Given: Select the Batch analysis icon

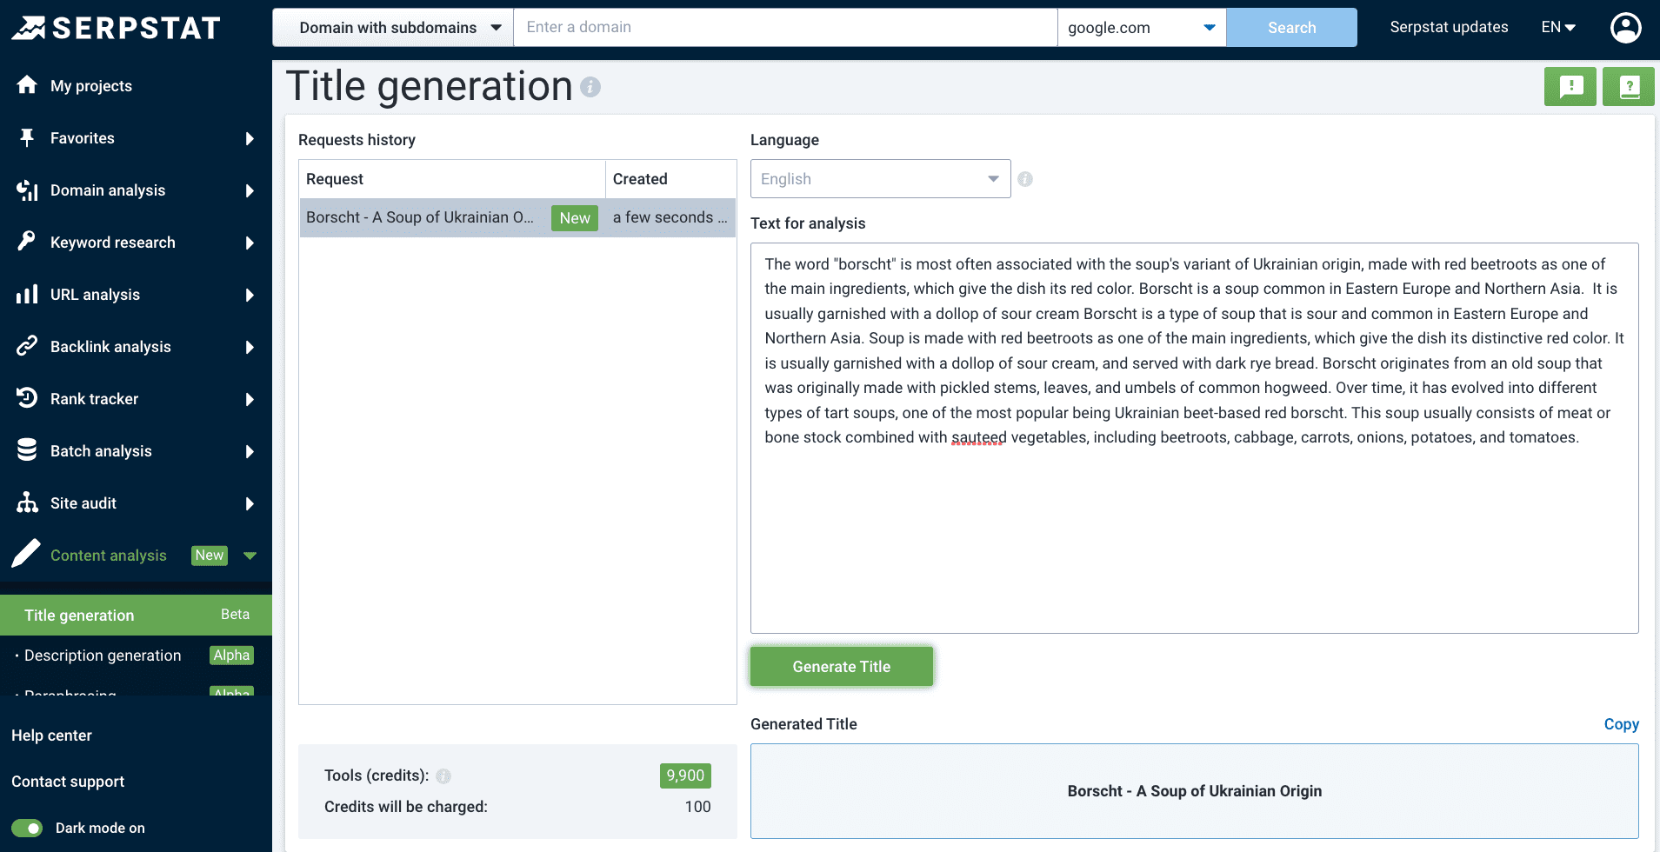Looking at the screenshot, I should click(27, 450).
